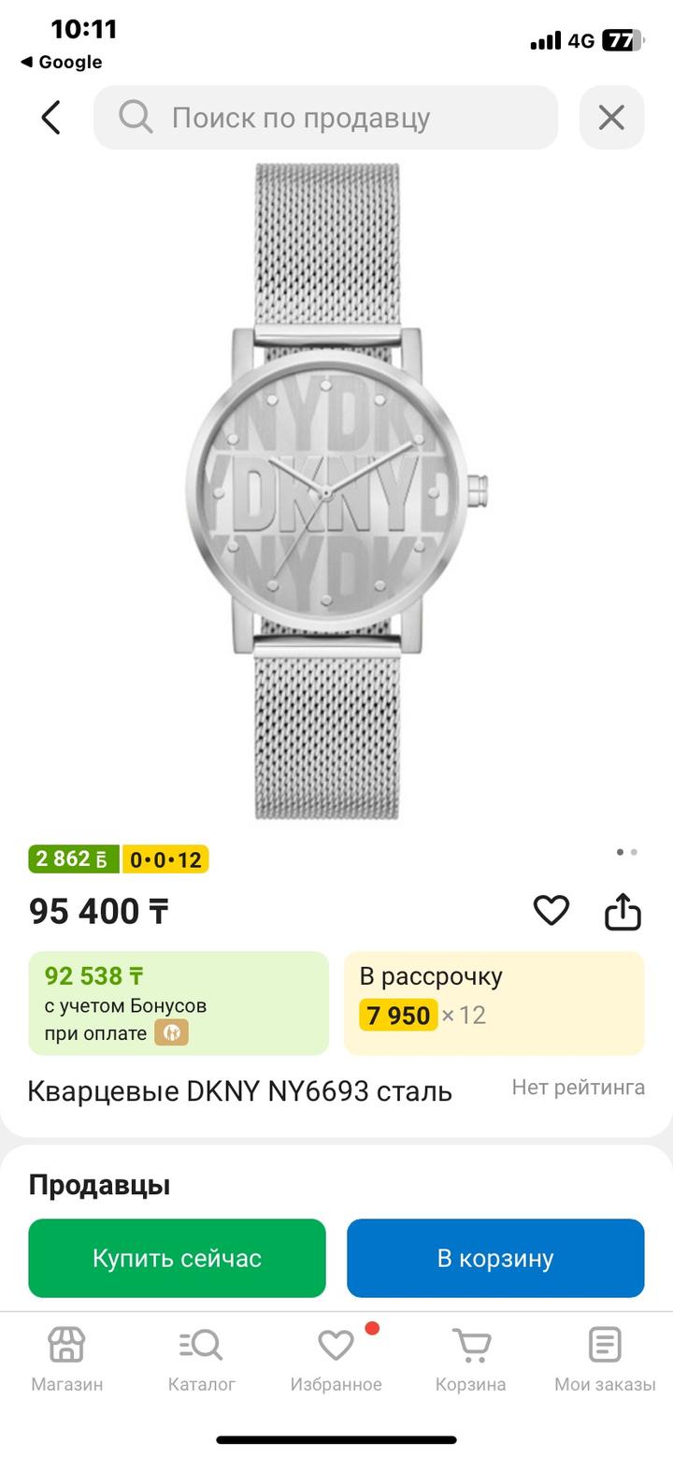The height and width of the screenshot is (1457, 673).
Task: Open the В рассрочку installment option
Action: click(x=494, y=1003)
